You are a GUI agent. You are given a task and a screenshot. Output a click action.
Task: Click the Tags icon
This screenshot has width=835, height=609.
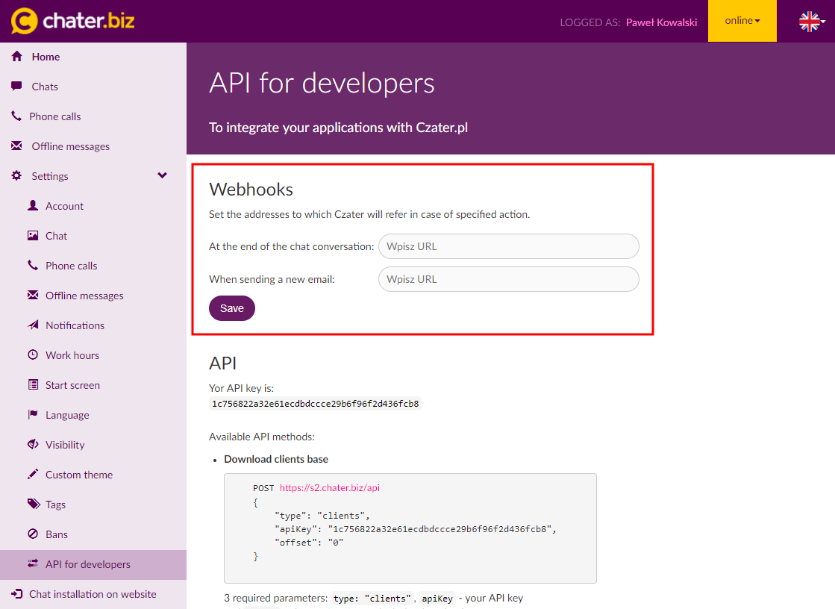coord(34,504)
